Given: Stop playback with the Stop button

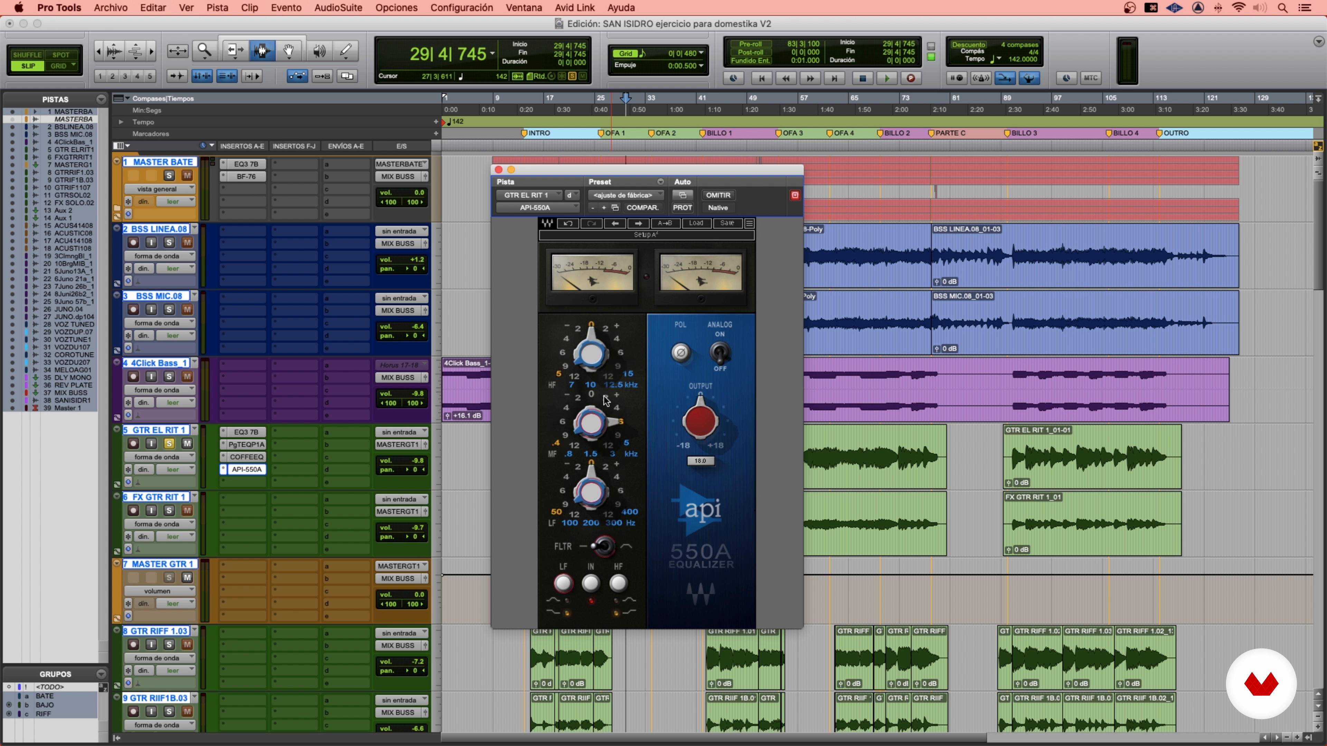Looking at the screenshot, I should pos(862,78).
